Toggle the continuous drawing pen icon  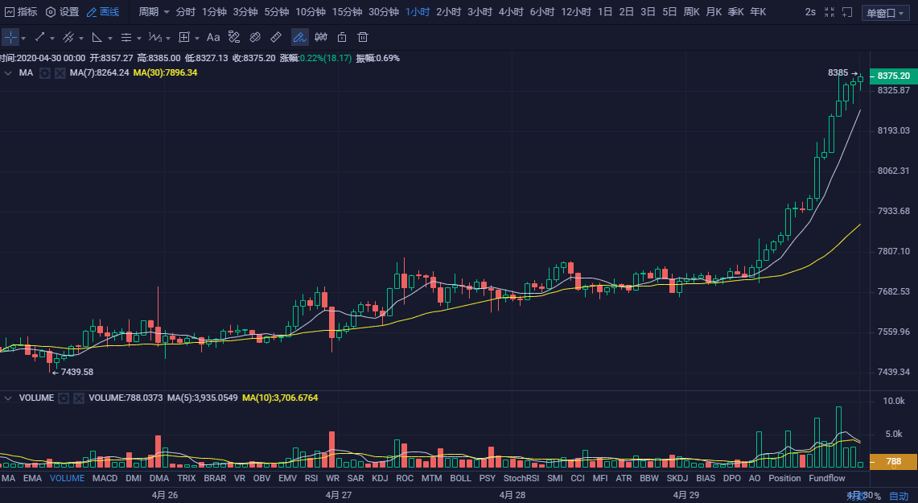tap(300, 38)
